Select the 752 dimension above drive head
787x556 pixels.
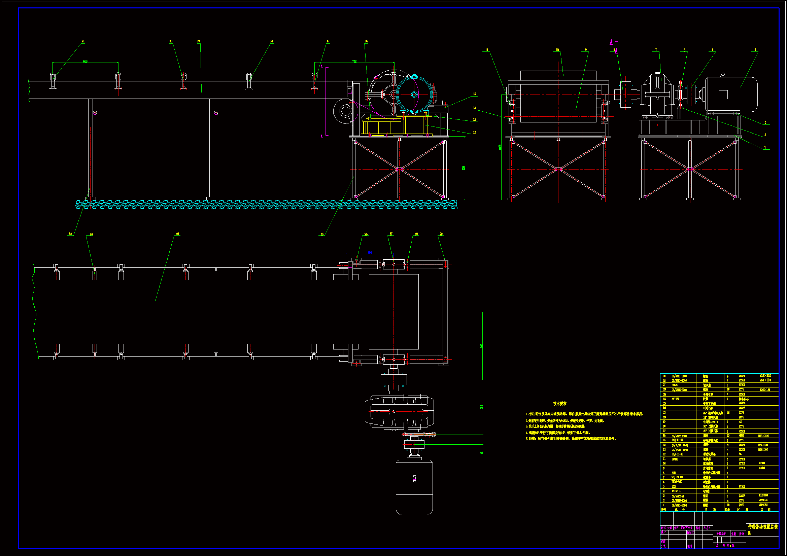(354, 61)
